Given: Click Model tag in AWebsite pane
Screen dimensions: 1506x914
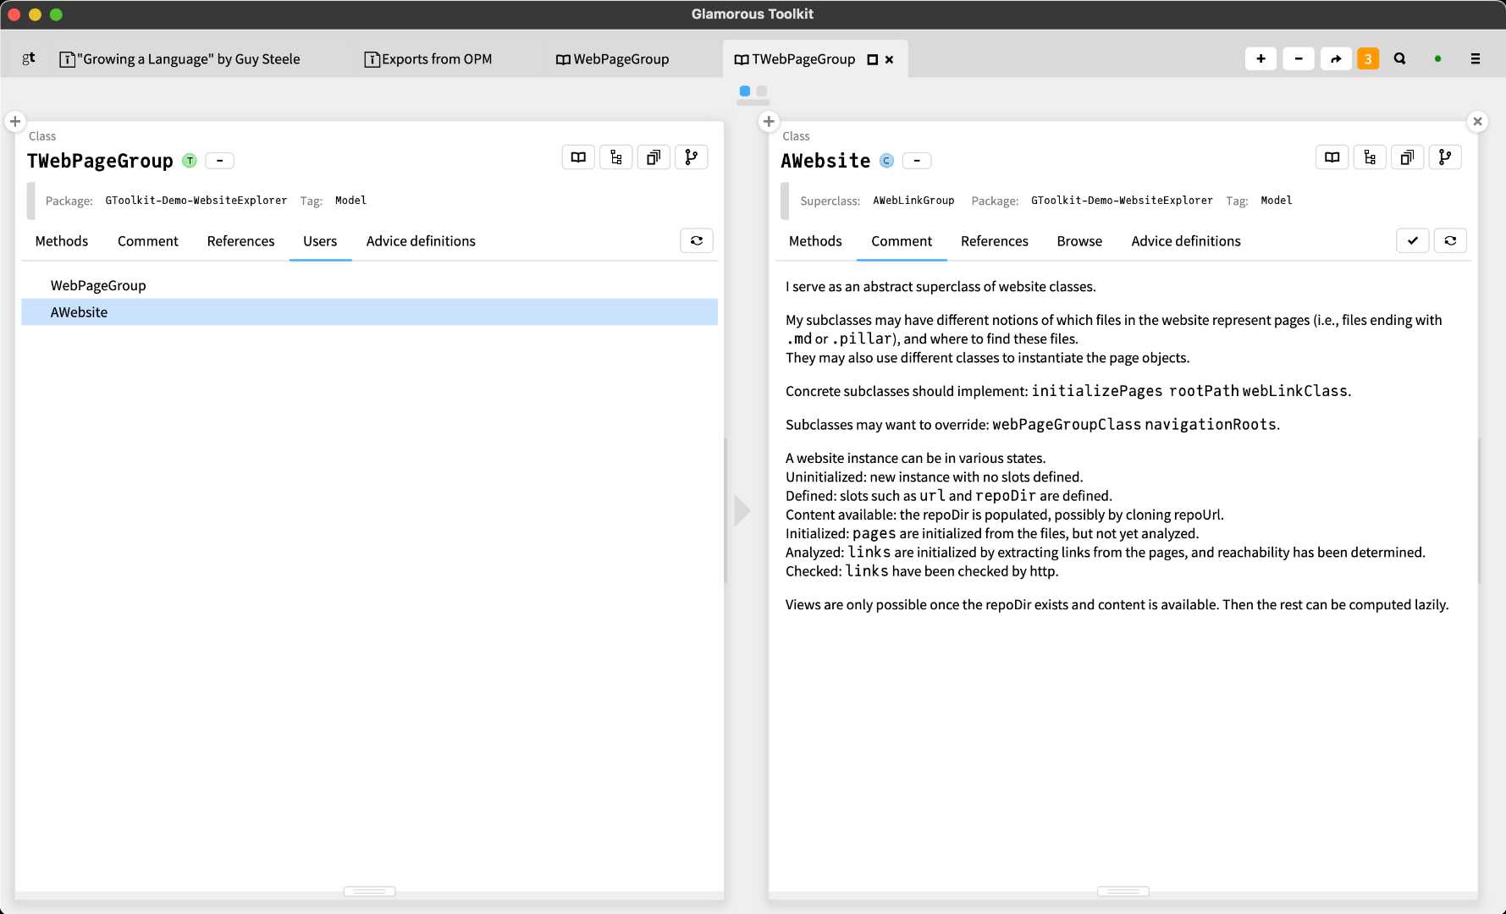Looking at the screenshot, I should pos(1276,201).
